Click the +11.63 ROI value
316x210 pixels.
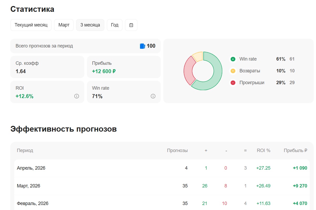coord(263,203)
